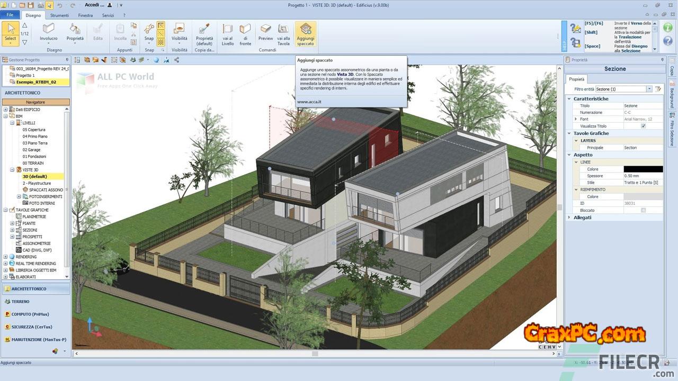Viewport: 678px width, 381px height.
Task: Toggle the middle snap option button
Action: [161, 34]
